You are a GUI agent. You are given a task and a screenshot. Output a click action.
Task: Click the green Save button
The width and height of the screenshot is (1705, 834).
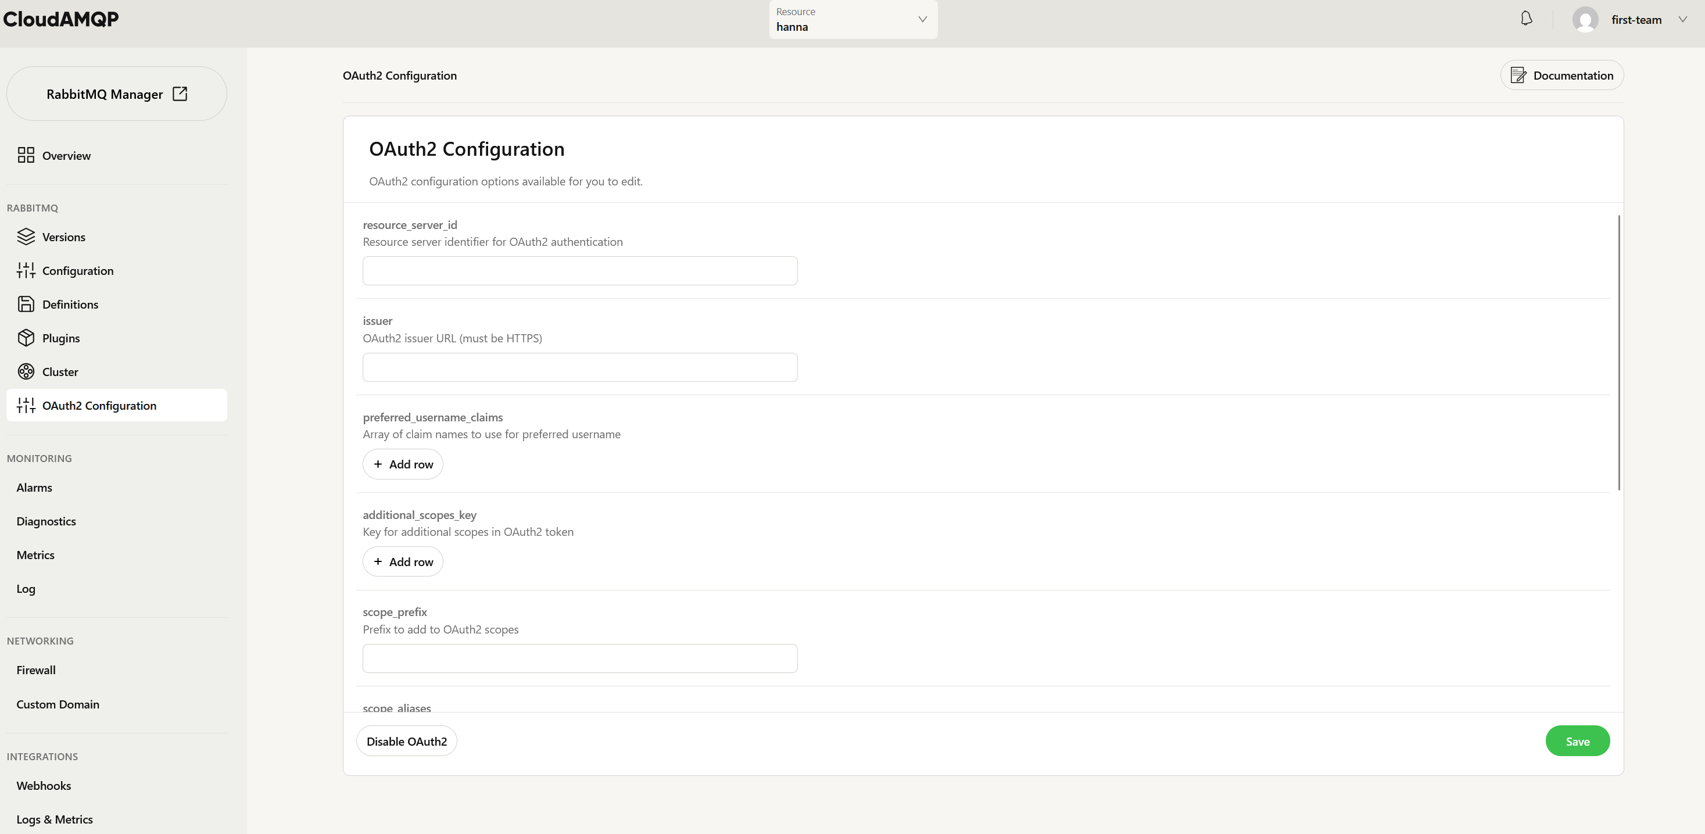pyautogui.click(x=1577, y=740)
